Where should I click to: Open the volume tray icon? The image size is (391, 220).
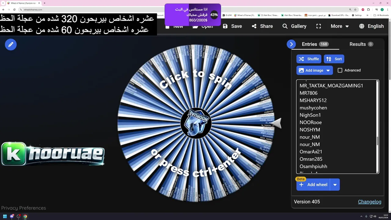[x=375, y=216]
